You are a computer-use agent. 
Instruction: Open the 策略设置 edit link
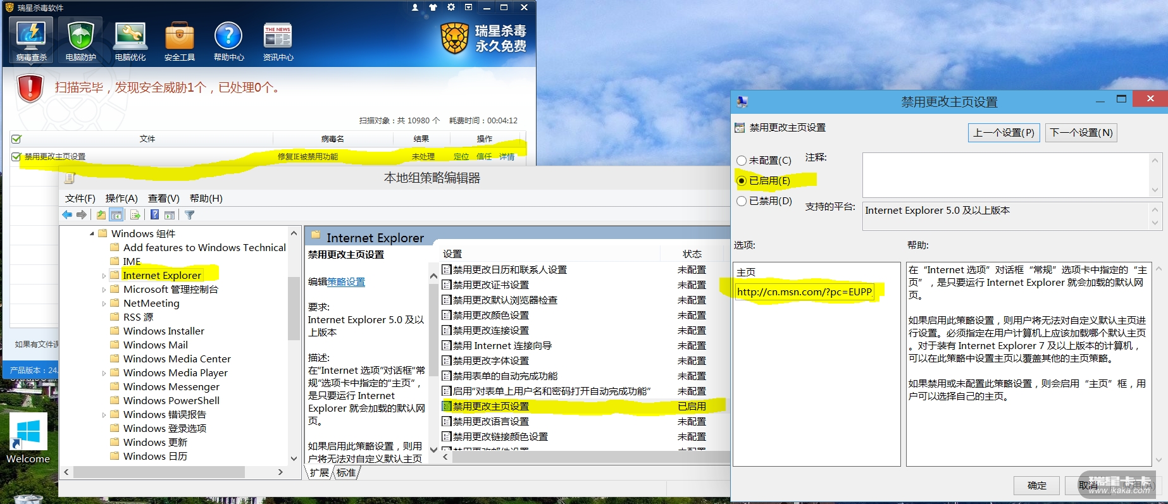coord(346,282)
